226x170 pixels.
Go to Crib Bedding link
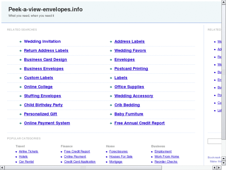tap(127, 105)
